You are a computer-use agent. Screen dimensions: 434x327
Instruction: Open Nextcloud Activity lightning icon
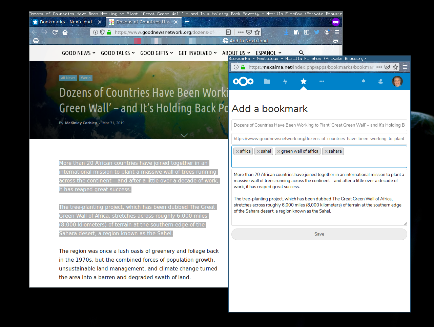[285, 81]
